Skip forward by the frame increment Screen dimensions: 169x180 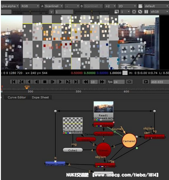click(x=102, y=82)
